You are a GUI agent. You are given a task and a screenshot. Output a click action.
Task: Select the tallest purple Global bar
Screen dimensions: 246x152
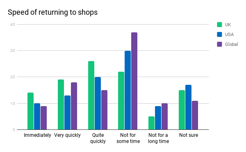(134, 81)
